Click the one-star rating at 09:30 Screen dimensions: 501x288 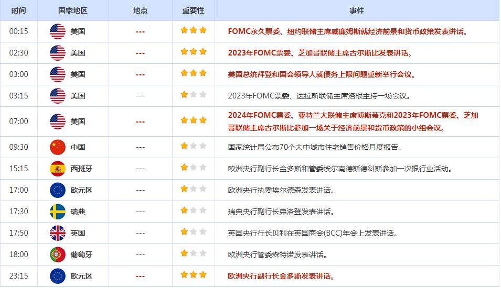(193, 146)
